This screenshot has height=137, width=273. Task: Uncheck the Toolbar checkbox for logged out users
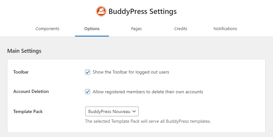tap(88, 72)
